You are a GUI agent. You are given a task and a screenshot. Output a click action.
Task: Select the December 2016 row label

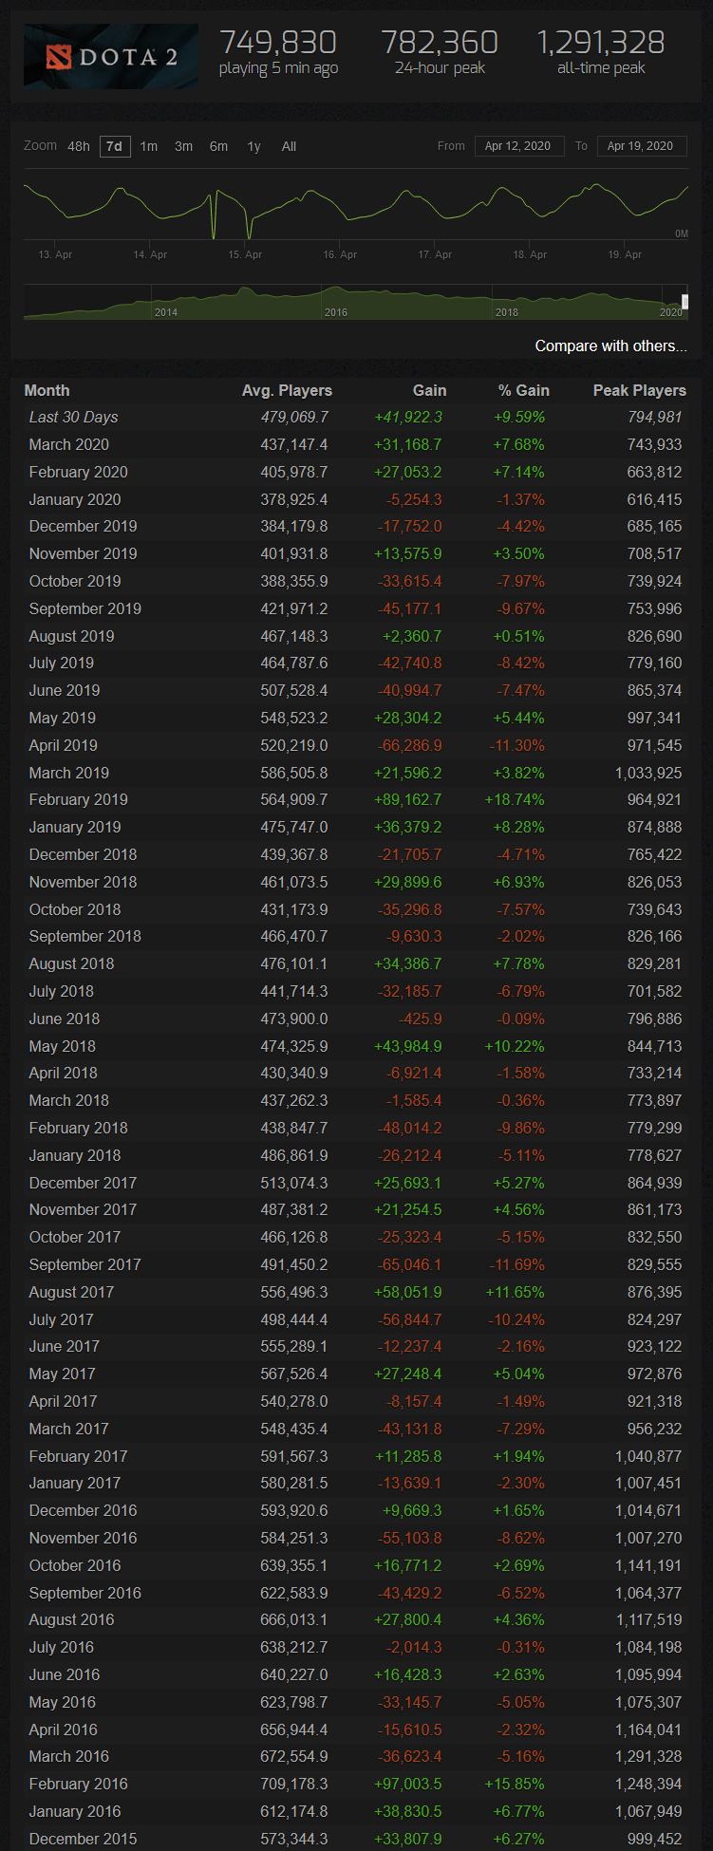[83, 1510]
